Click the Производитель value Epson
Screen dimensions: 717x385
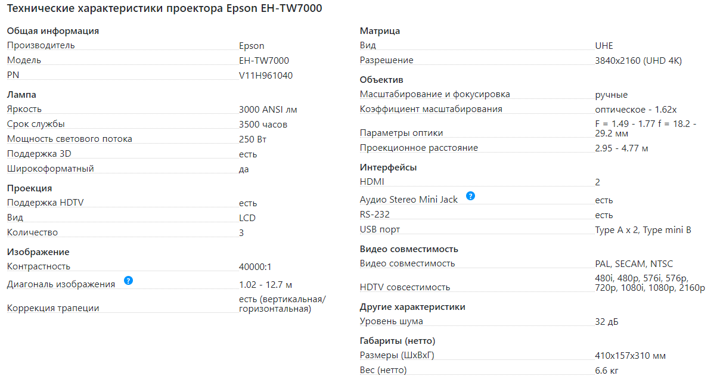252,46
